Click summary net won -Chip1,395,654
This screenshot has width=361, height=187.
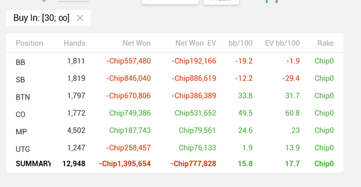[x=125, y=163]
